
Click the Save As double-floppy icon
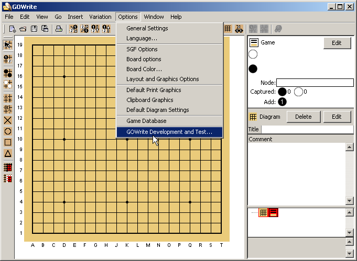tap(45, 29)
